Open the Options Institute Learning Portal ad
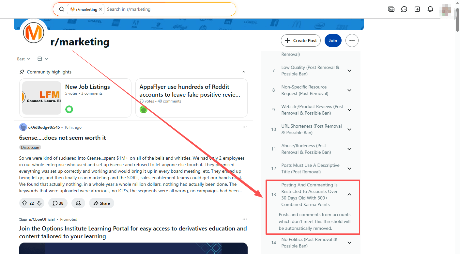 (133, 232)
